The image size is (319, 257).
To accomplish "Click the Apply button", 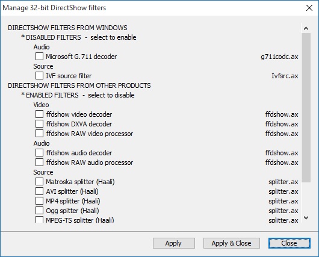I will [174, 243].
